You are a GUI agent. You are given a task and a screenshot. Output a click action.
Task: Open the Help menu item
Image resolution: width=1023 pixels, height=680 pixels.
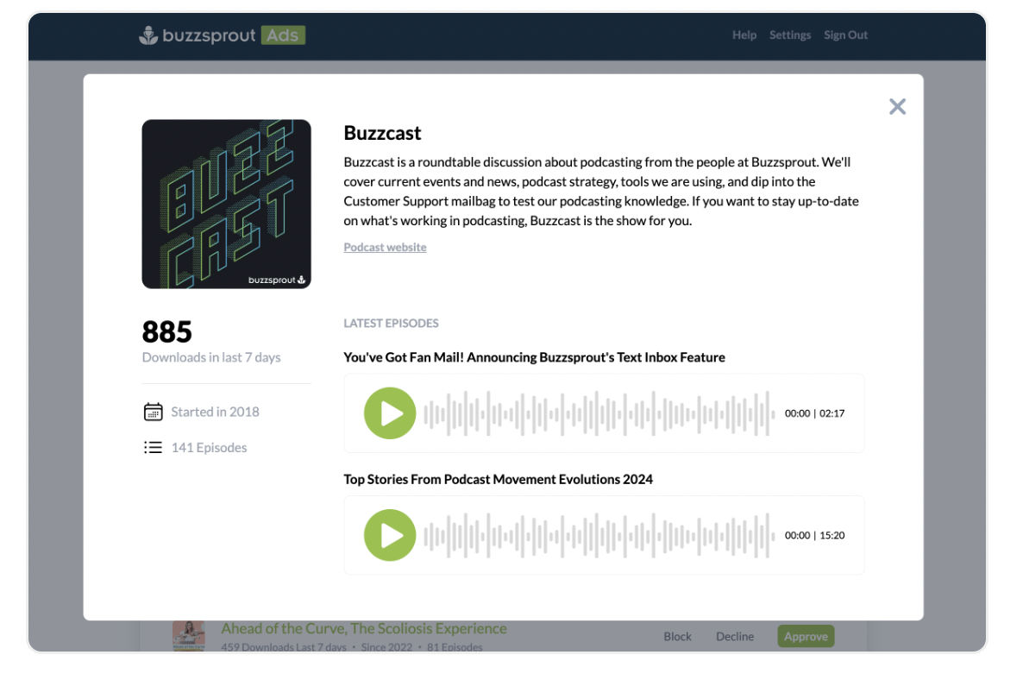pos(744,35)
